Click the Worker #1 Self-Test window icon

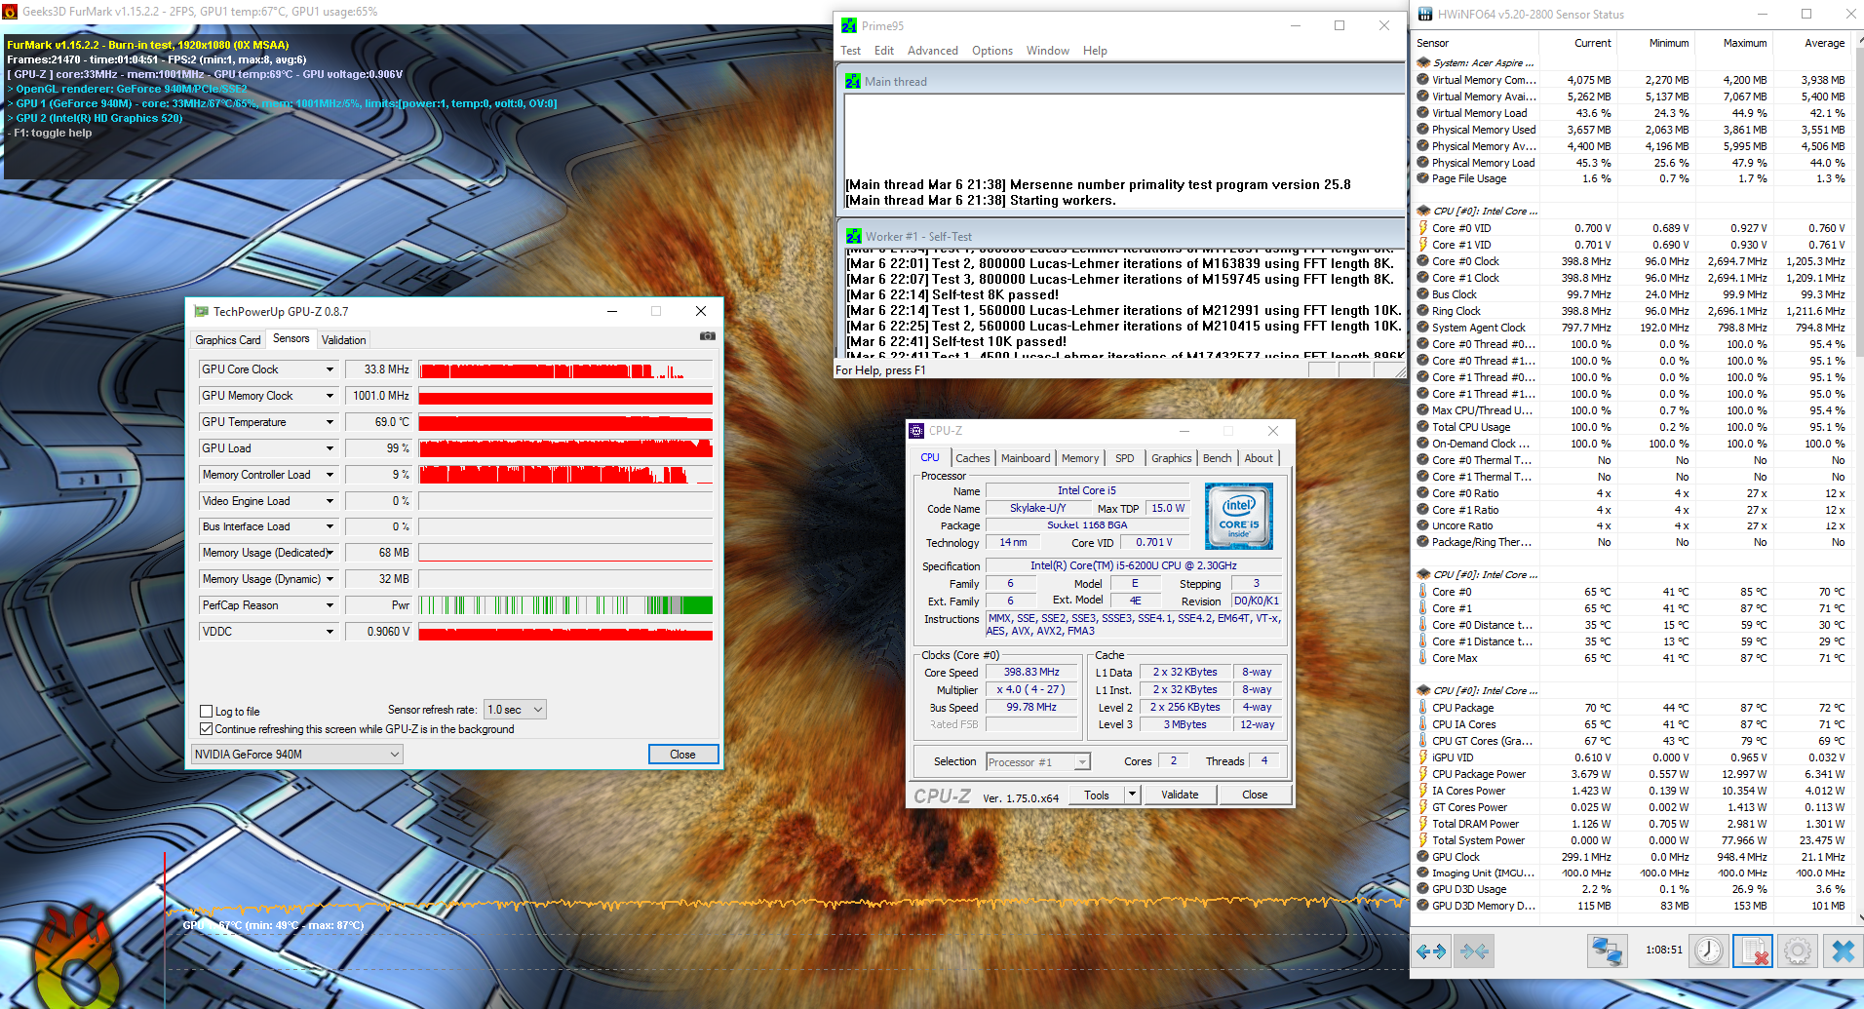854,237
